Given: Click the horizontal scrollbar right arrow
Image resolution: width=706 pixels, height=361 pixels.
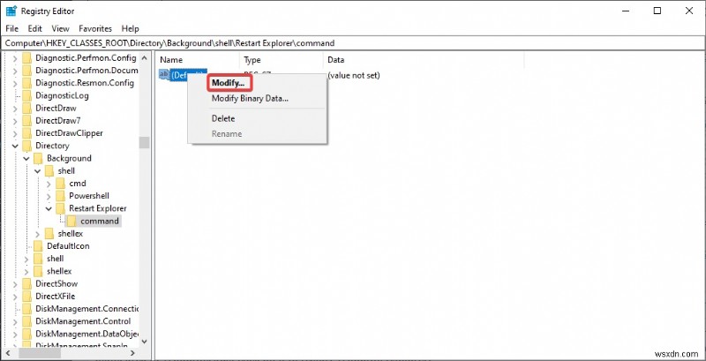Looking at the screenshot, I should 132,353.
